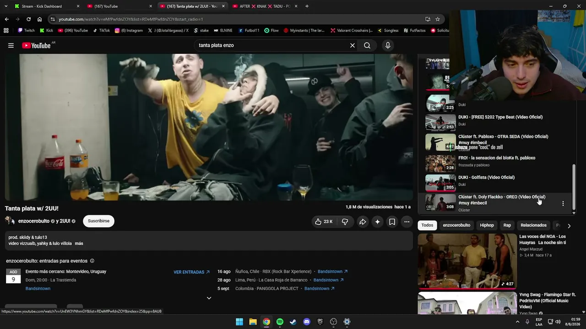Select the enzocerobulto filter chip
586x329 pixels.
456,225
